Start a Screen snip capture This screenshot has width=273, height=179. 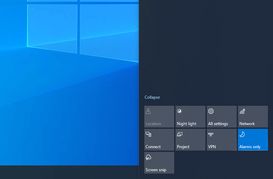(x=159, y=163)
